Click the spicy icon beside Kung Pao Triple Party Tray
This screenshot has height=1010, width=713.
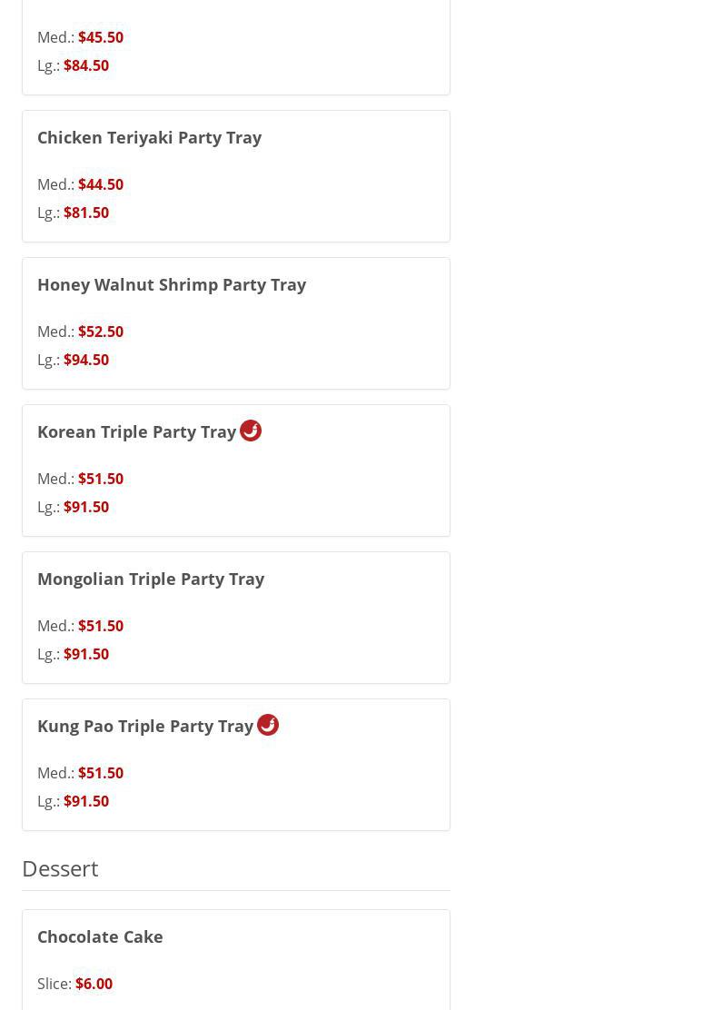point(268,725)
